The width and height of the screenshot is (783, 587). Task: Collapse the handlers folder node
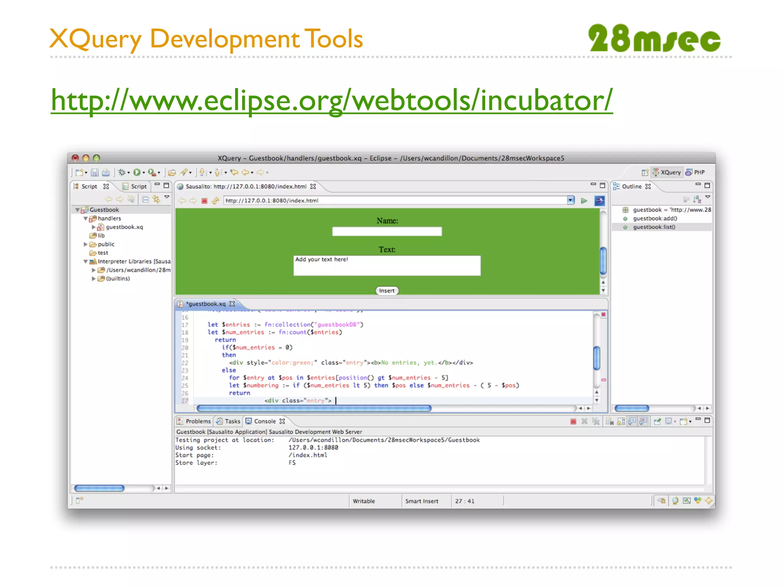[85, 219]
